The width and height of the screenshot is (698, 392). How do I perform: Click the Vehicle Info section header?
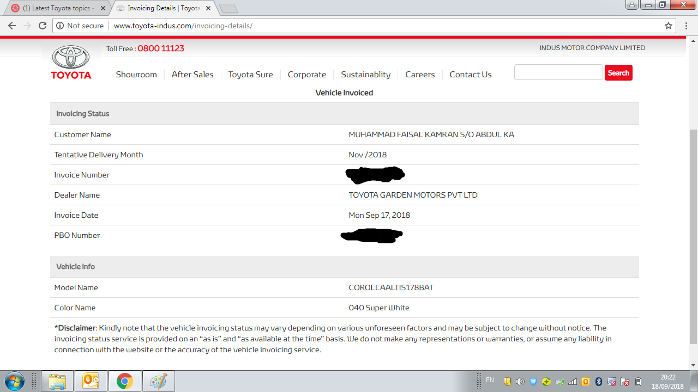[x=345, y=267]
